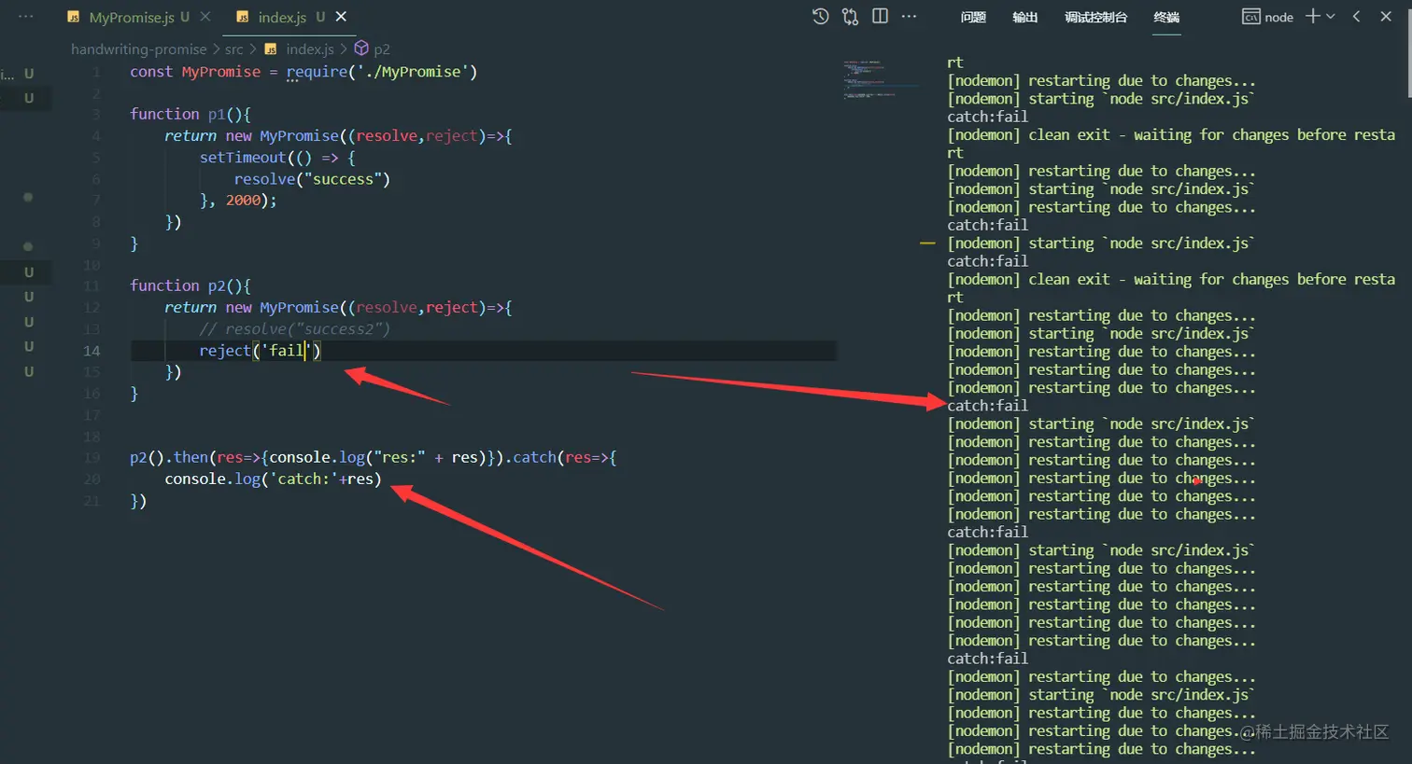Click the node terminal name label
The image size is (1412, 764).
click(x=1278, y=17)
